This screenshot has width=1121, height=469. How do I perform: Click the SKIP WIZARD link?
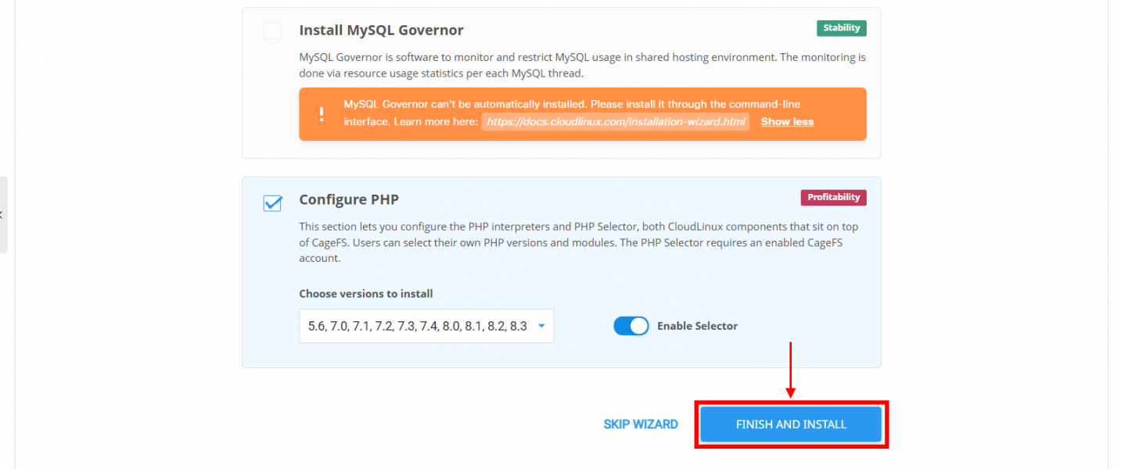[x=641, y=424]
